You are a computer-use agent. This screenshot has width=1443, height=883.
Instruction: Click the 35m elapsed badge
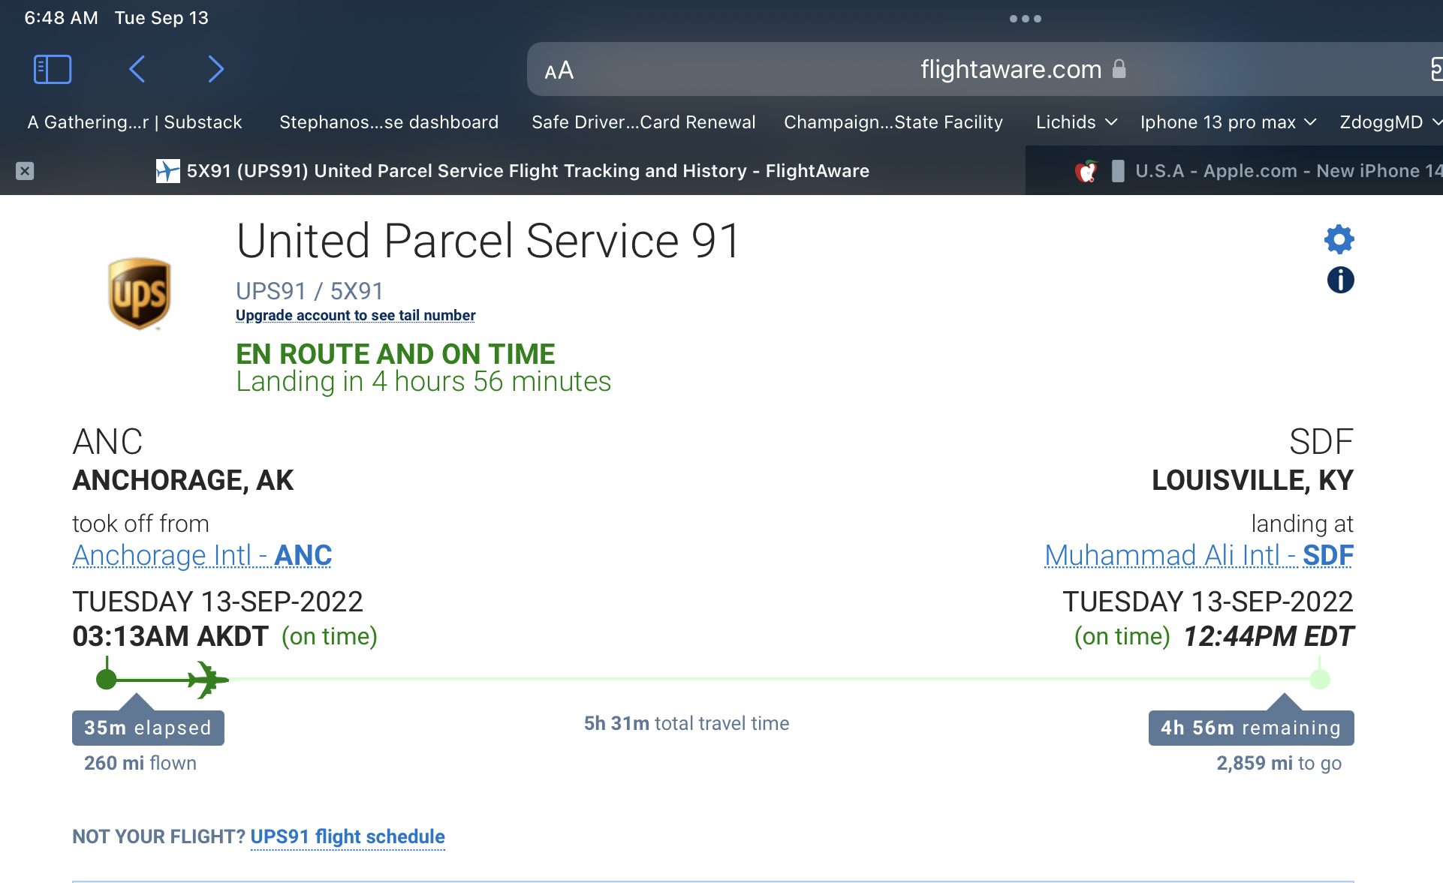148,728
